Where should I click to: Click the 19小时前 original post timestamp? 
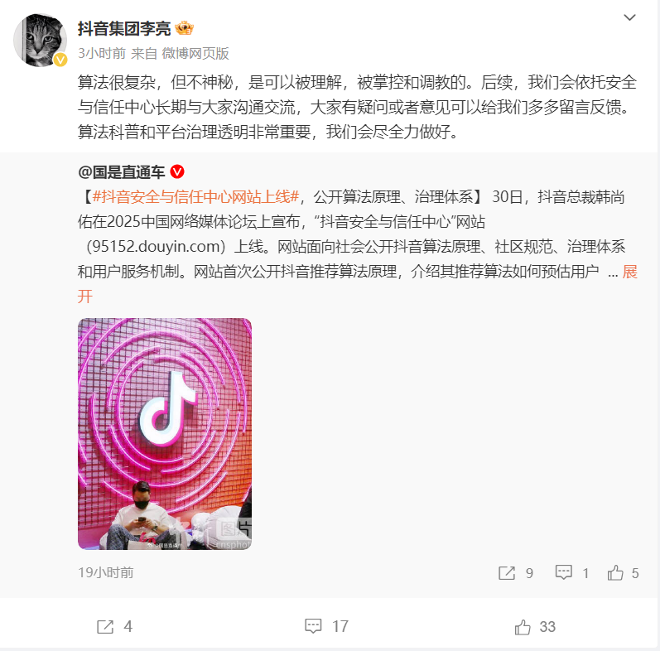coord(106,572)
